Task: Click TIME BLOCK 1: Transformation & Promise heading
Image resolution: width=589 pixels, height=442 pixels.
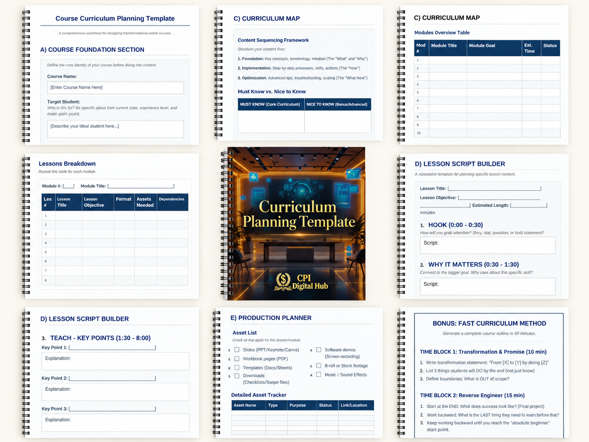Action: [x=483, y=352]
